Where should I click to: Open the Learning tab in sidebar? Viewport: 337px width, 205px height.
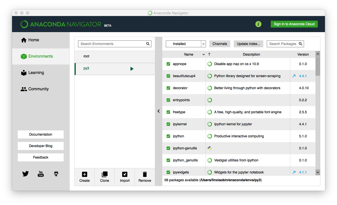pyautogui.click(x=36, y=73)
